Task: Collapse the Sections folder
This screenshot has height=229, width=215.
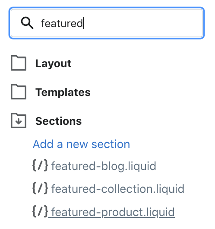Action: (x=46, y=121)
